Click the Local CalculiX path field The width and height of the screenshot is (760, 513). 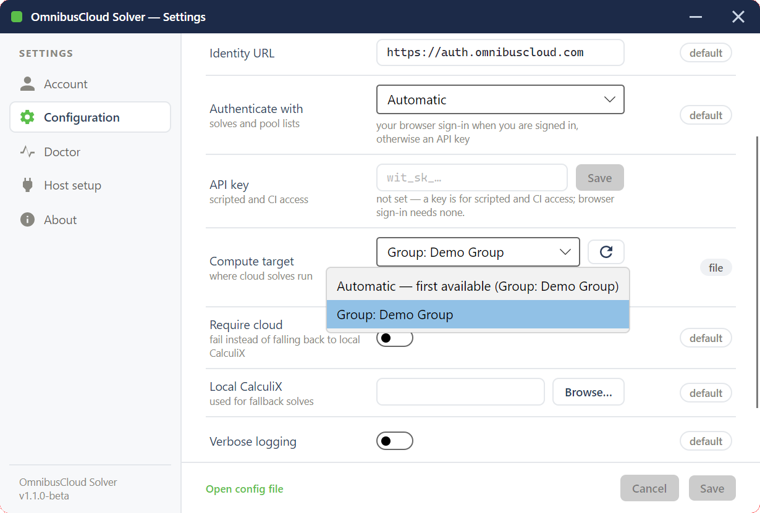(x=460, y=392)
